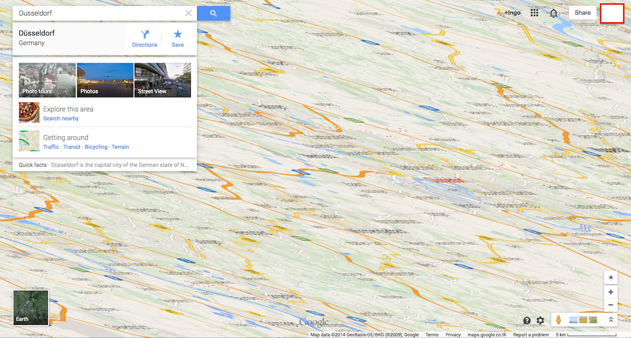Click the blue search magnifier button
This screenshot has height=338, width=631.
(214, 13)
